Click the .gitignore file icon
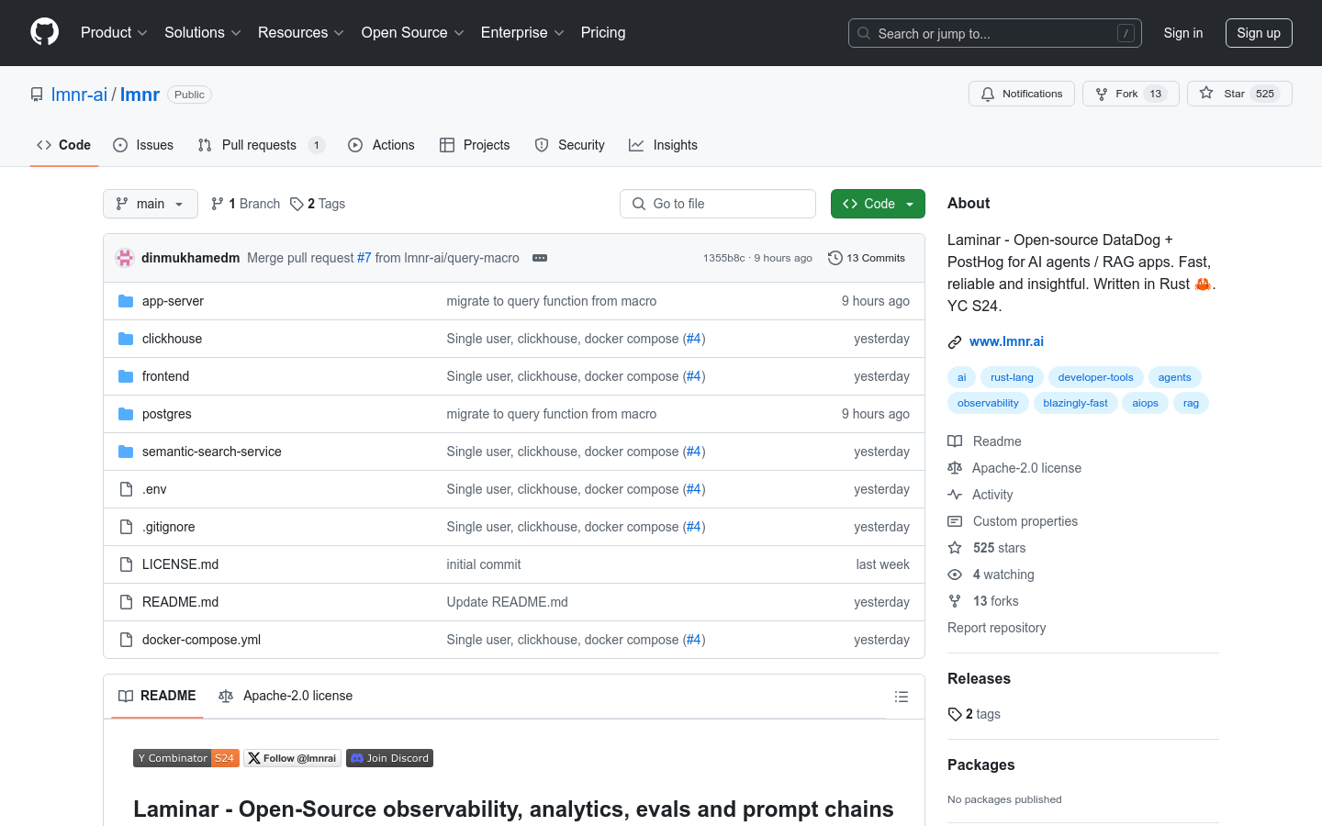1322x826 pixels. tap(126, 527)
